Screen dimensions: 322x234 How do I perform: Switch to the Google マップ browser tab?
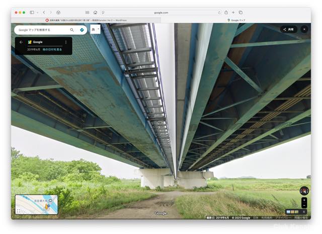235,20
